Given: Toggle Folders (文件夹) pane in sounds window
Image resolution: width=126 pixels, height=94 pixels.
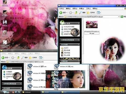Looking at the screenshot, I should click(33, 58).
